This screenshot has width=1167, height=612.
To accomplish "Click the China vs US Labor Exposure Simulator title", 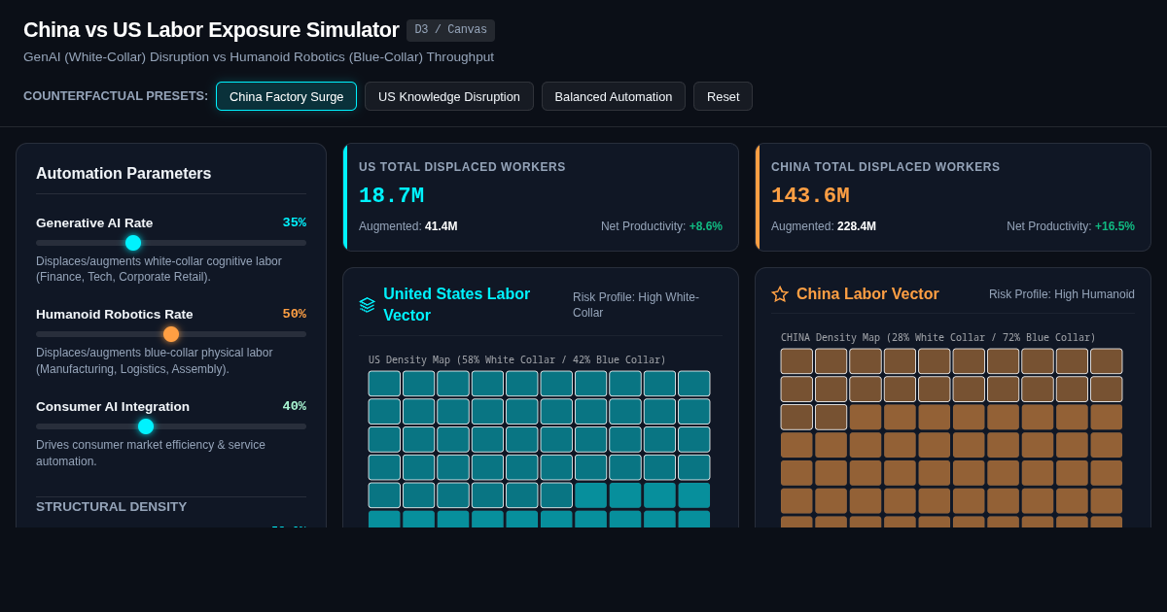I will (211, 30).
